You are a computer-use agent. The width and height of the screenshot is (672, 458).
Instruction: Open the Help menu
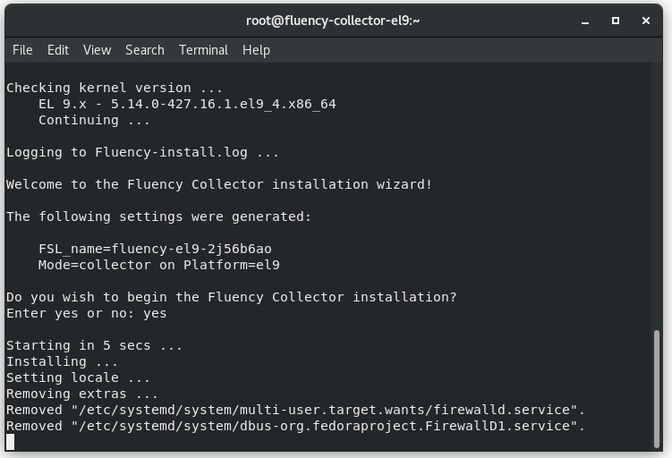click(256, 50)
